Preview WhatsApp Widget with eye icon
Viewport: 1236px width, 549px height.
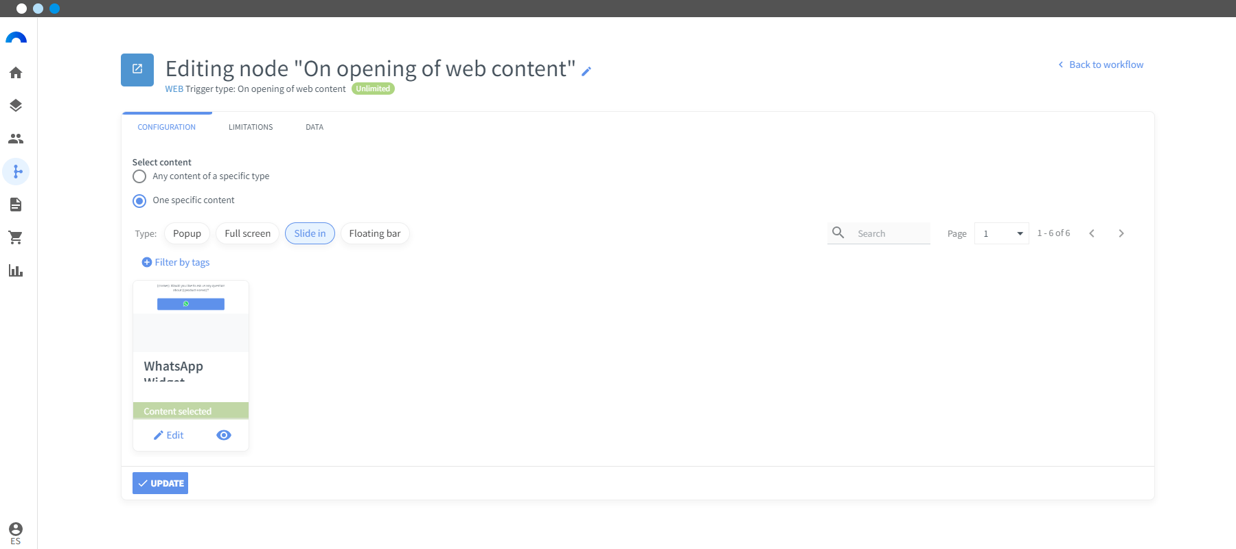pyautogui.click(x=224, y=435)
